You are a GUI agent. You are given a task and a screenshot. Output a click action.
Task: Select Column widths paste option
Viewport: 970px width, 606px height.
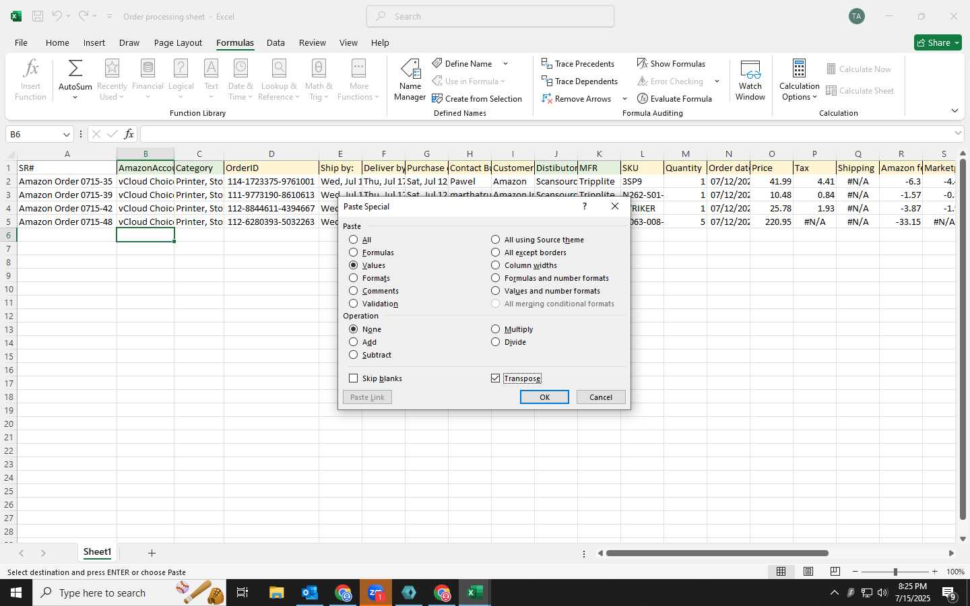click(524, 265)
